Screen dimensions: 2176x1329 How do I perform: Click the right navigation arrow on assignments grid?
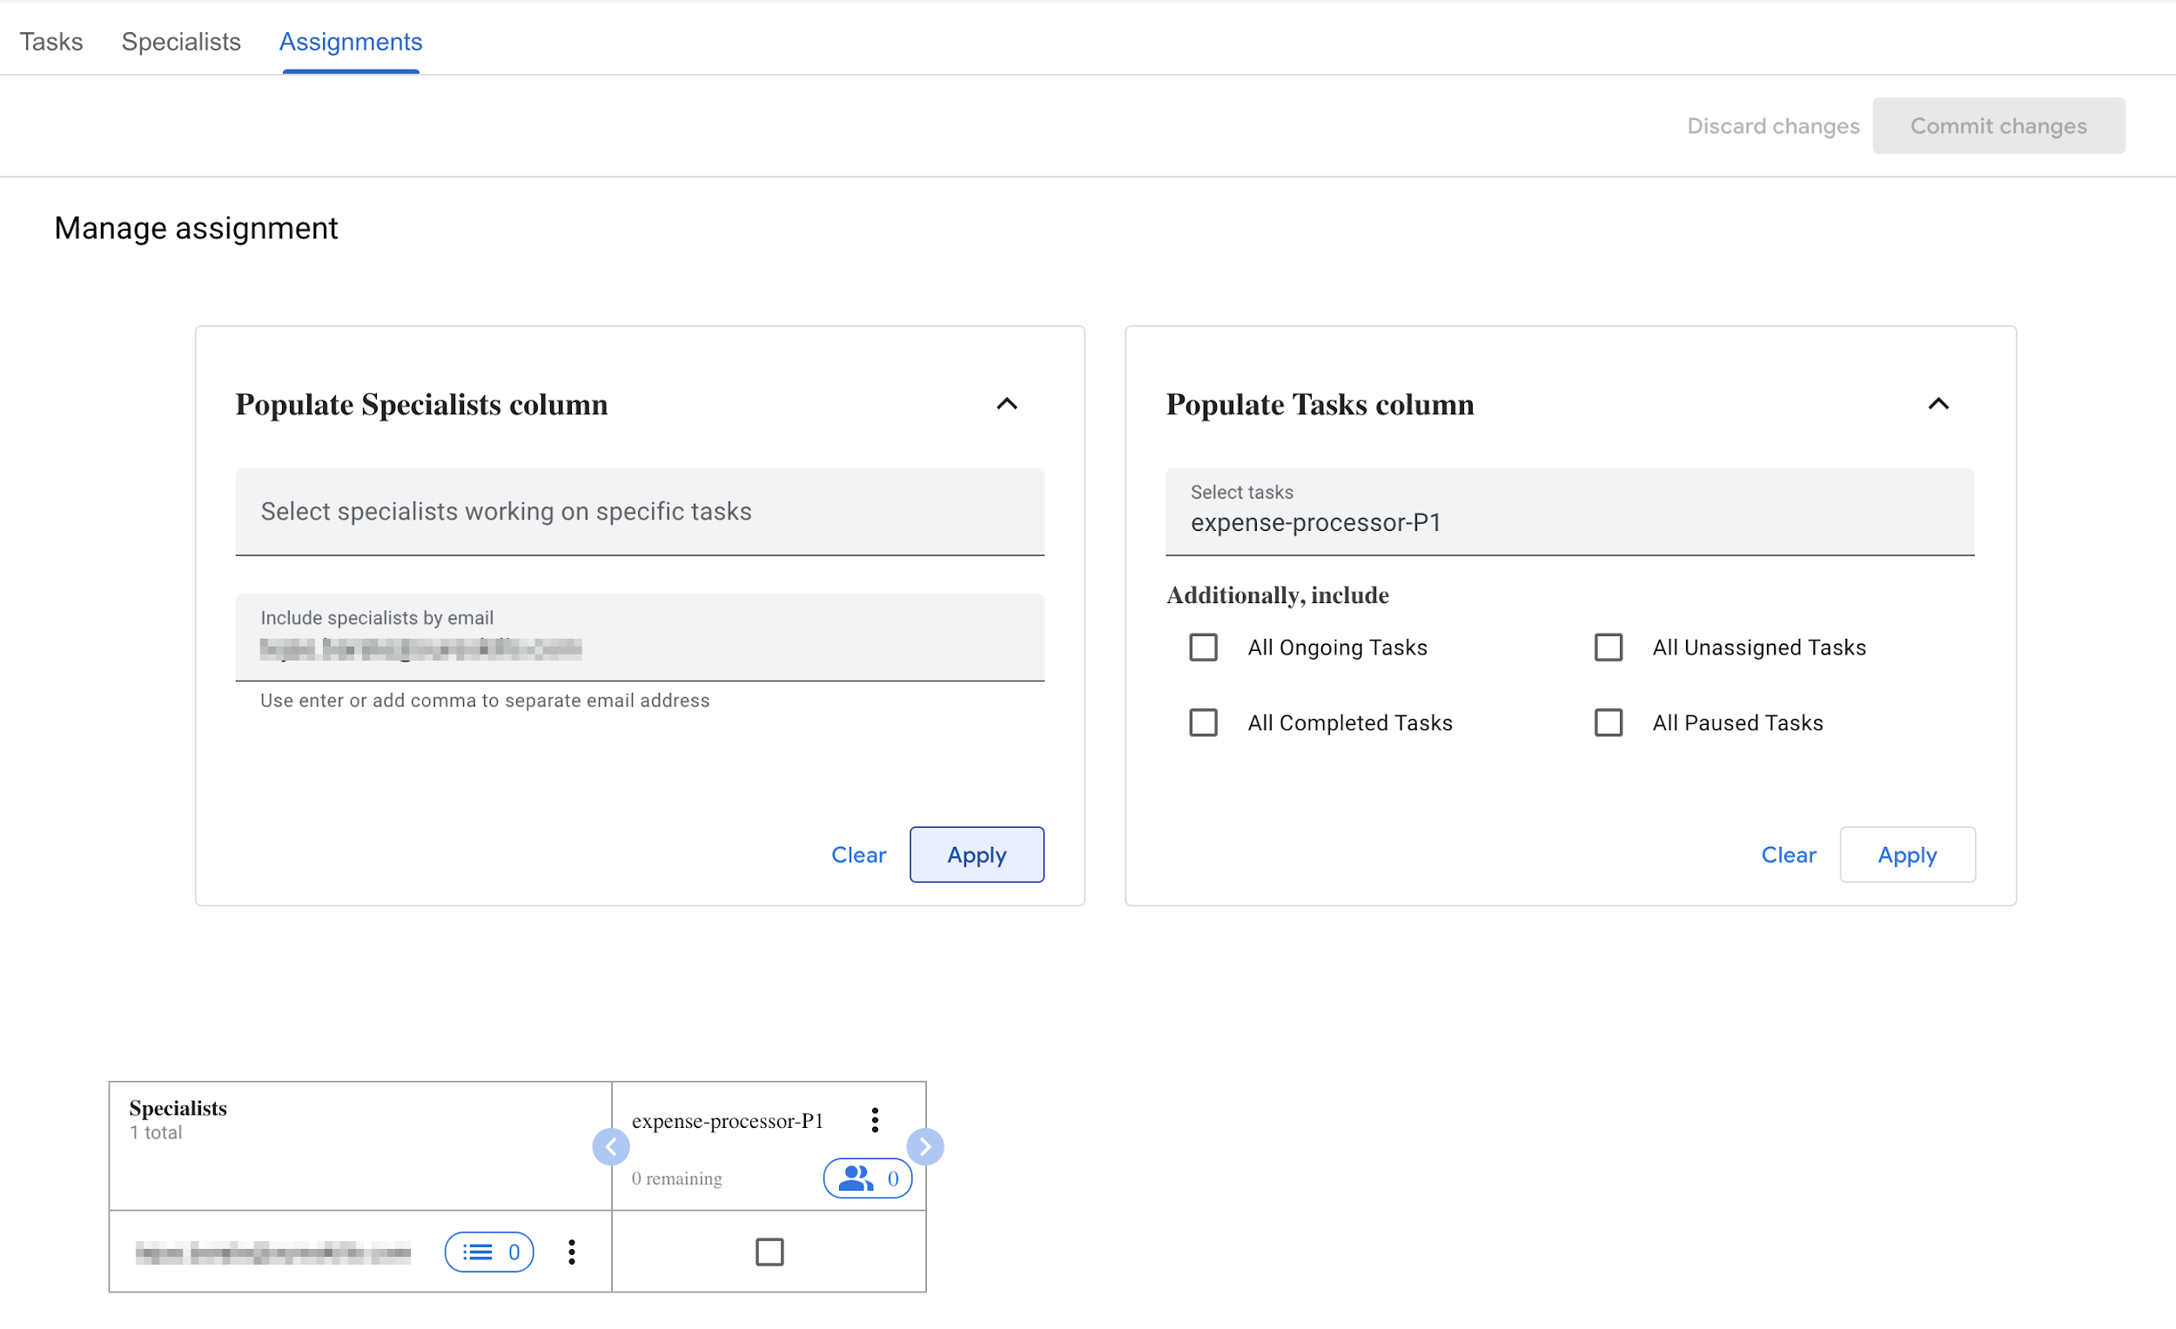pyautogui.click(x=926, y=1145)
